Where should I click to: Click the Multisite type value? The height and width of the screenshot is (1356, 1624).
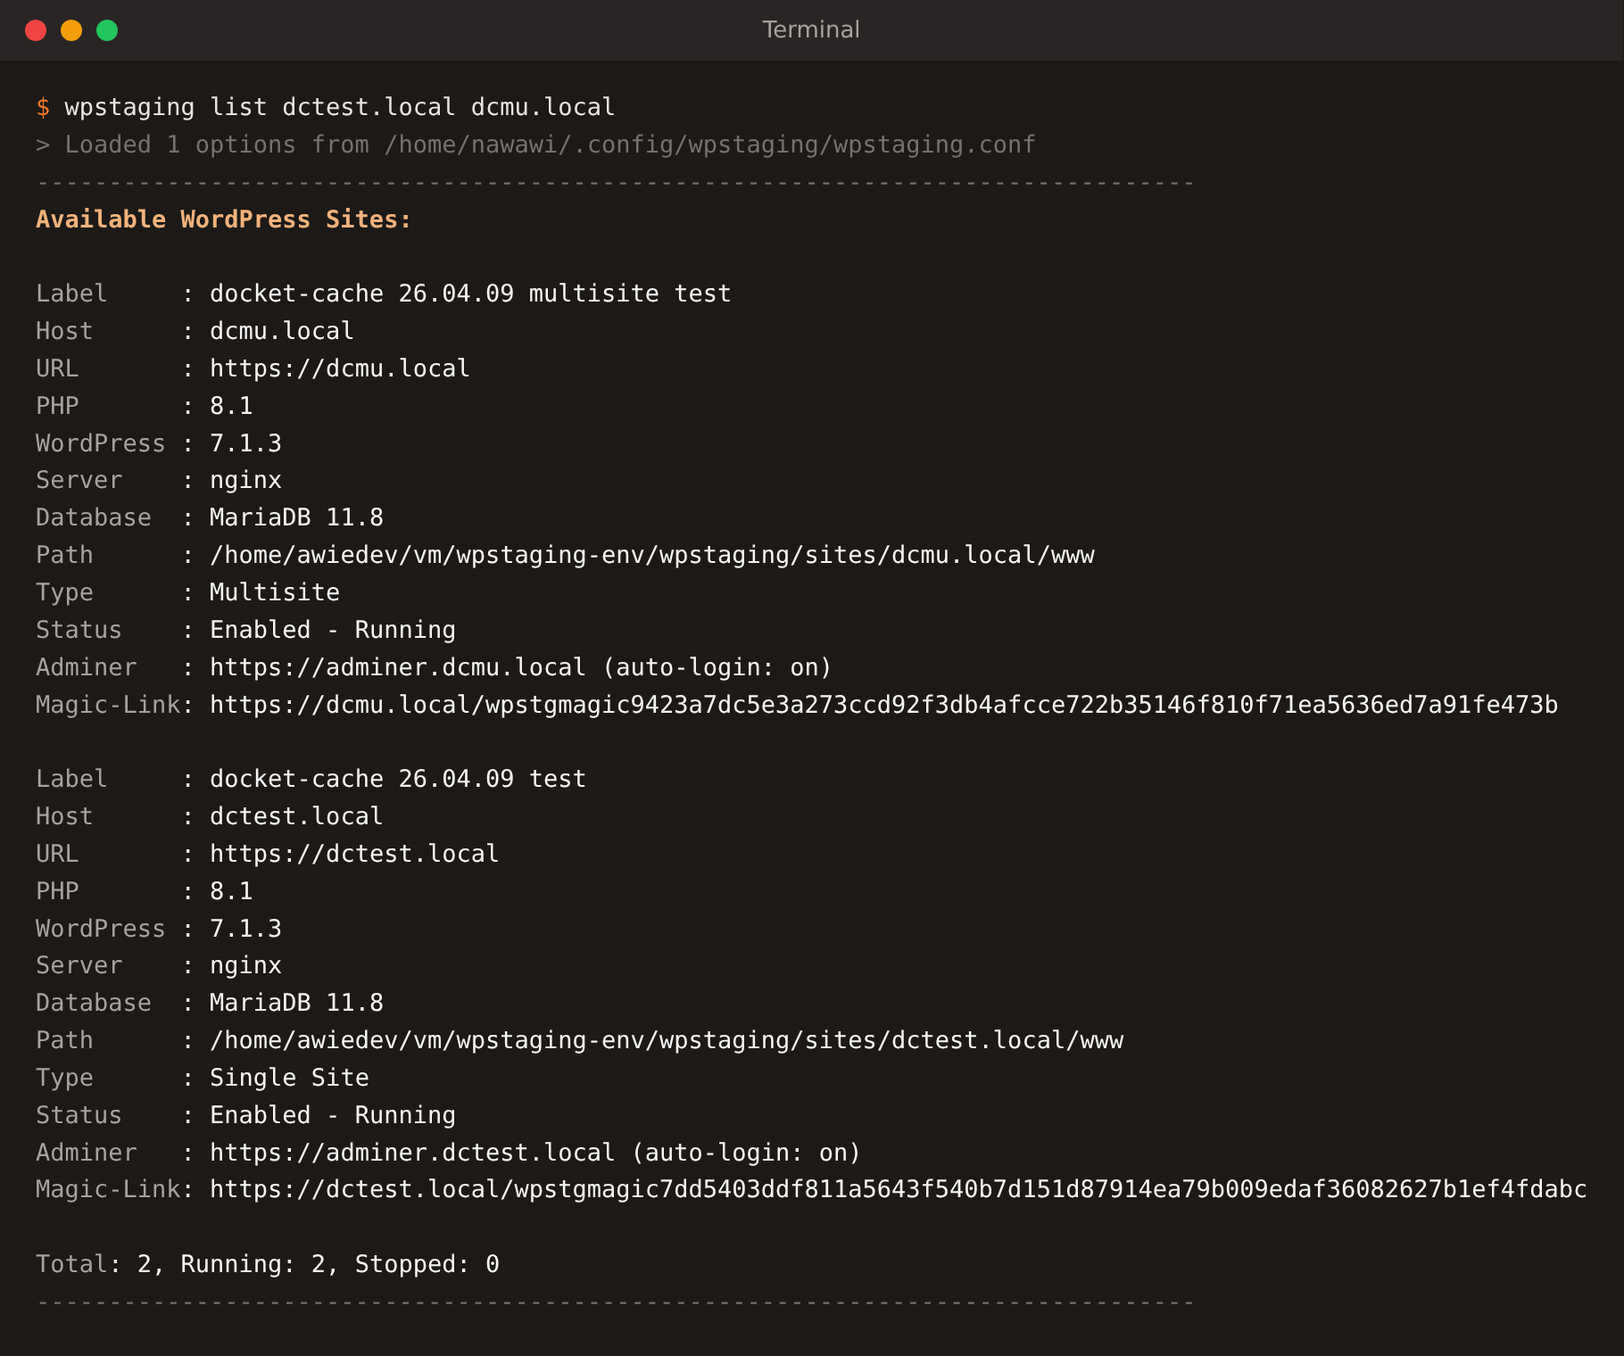click(275, 592)
